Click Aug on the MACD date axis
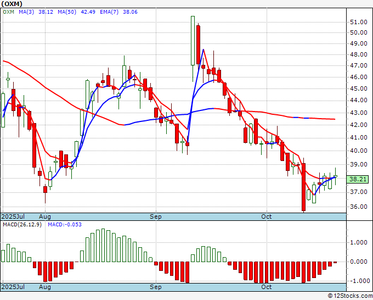 45,287
